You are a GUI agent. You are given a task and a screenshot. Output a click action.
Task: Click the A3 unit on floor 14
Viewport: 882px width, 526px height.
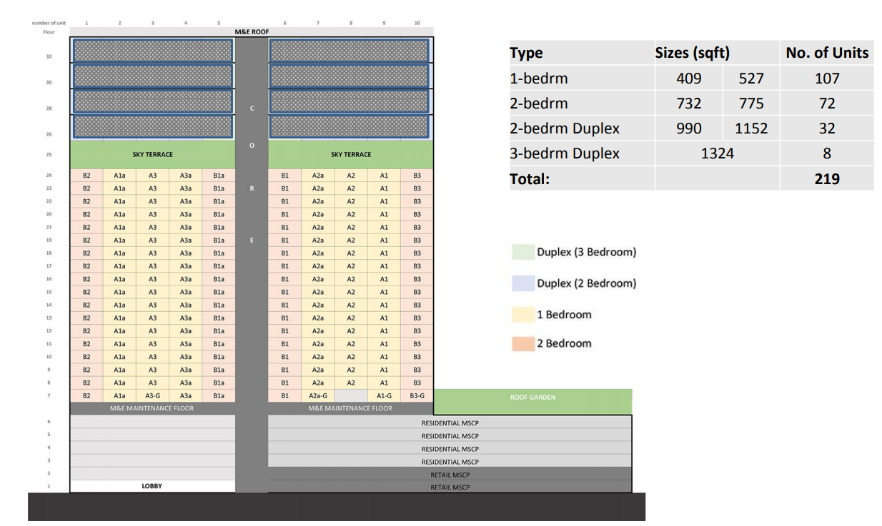tap(152, 305)
